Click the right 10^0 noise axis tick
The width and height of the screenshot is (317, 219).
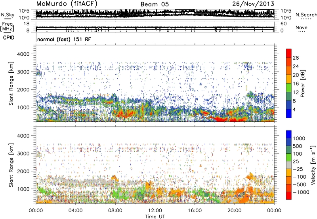coord(286,18)
